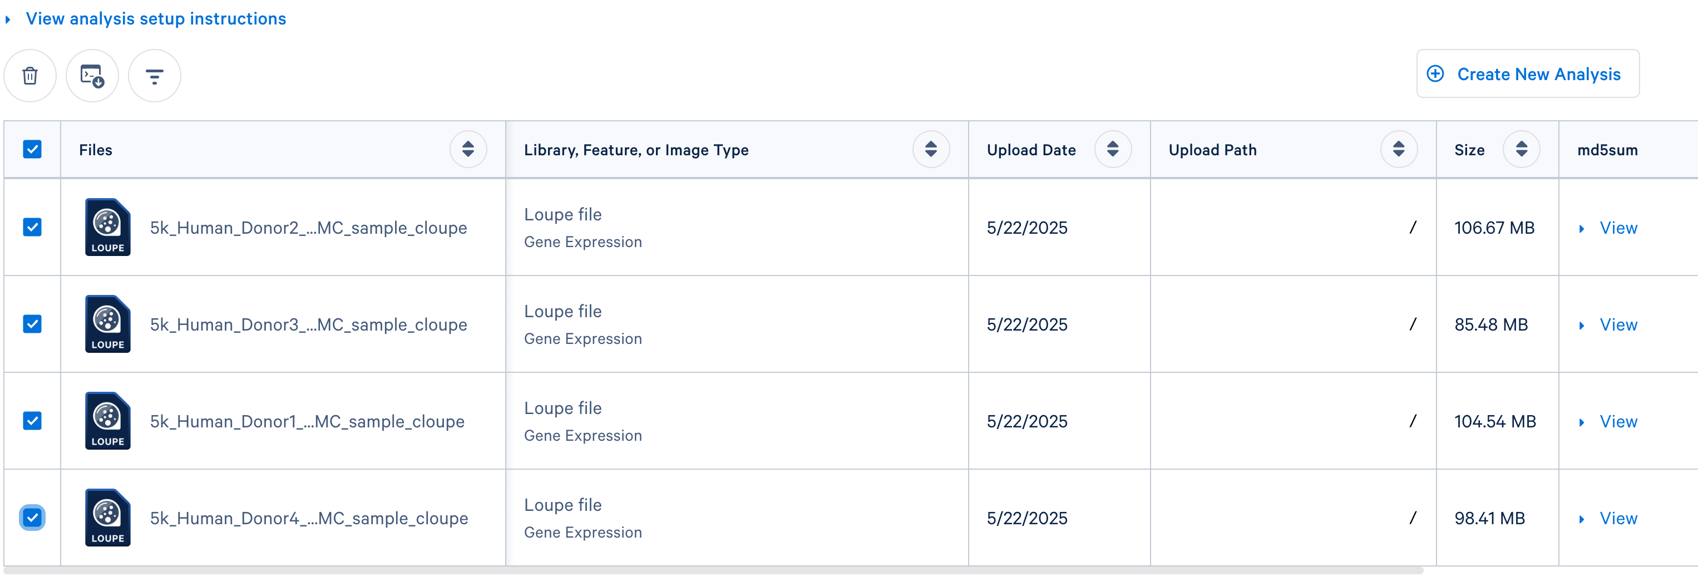
Task: Click the Loupe file icon for Donor3
Action: click(x=107, y=324)
